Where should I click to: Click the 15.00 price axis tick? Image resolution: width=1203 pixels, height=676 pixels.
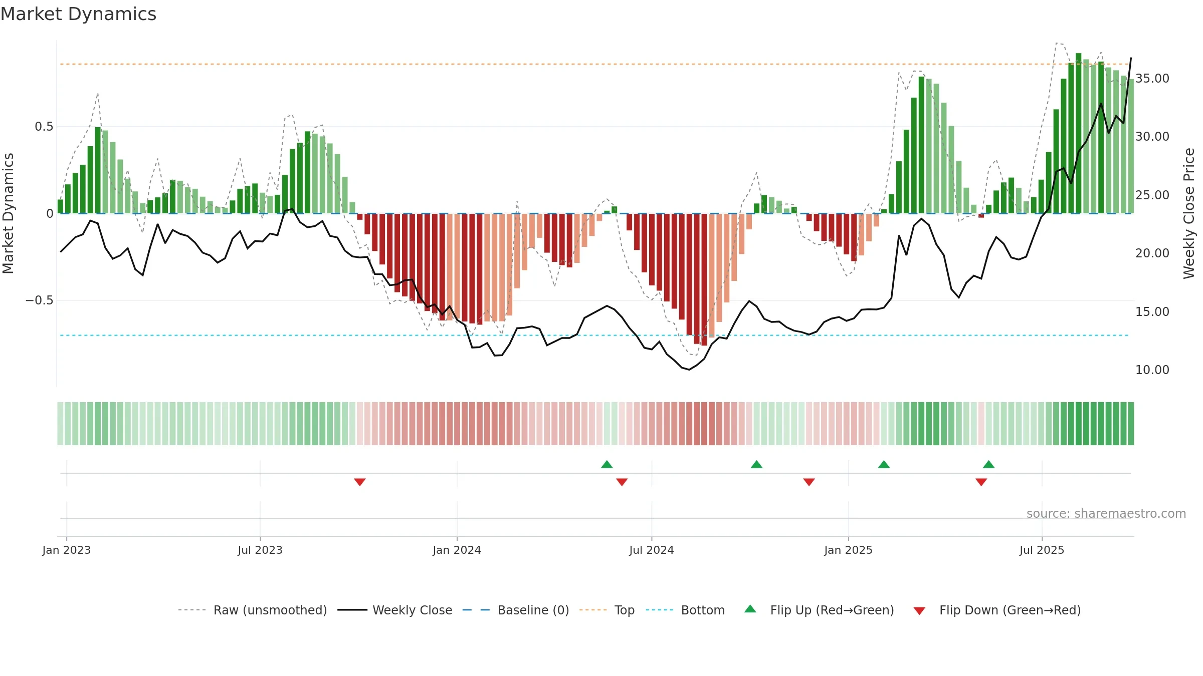pyautogui.click(x=1152, y=311)
